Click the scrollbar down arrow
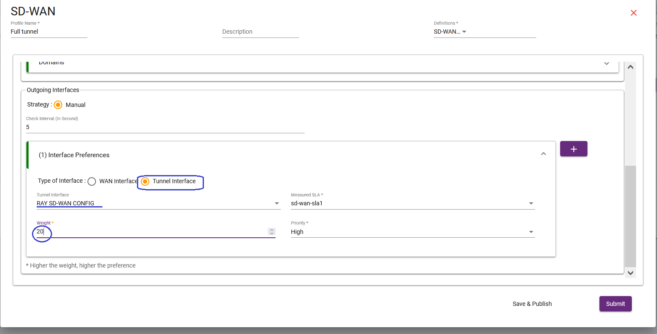The height and width of the screenshot is (334, 657). tap(631, 273)
